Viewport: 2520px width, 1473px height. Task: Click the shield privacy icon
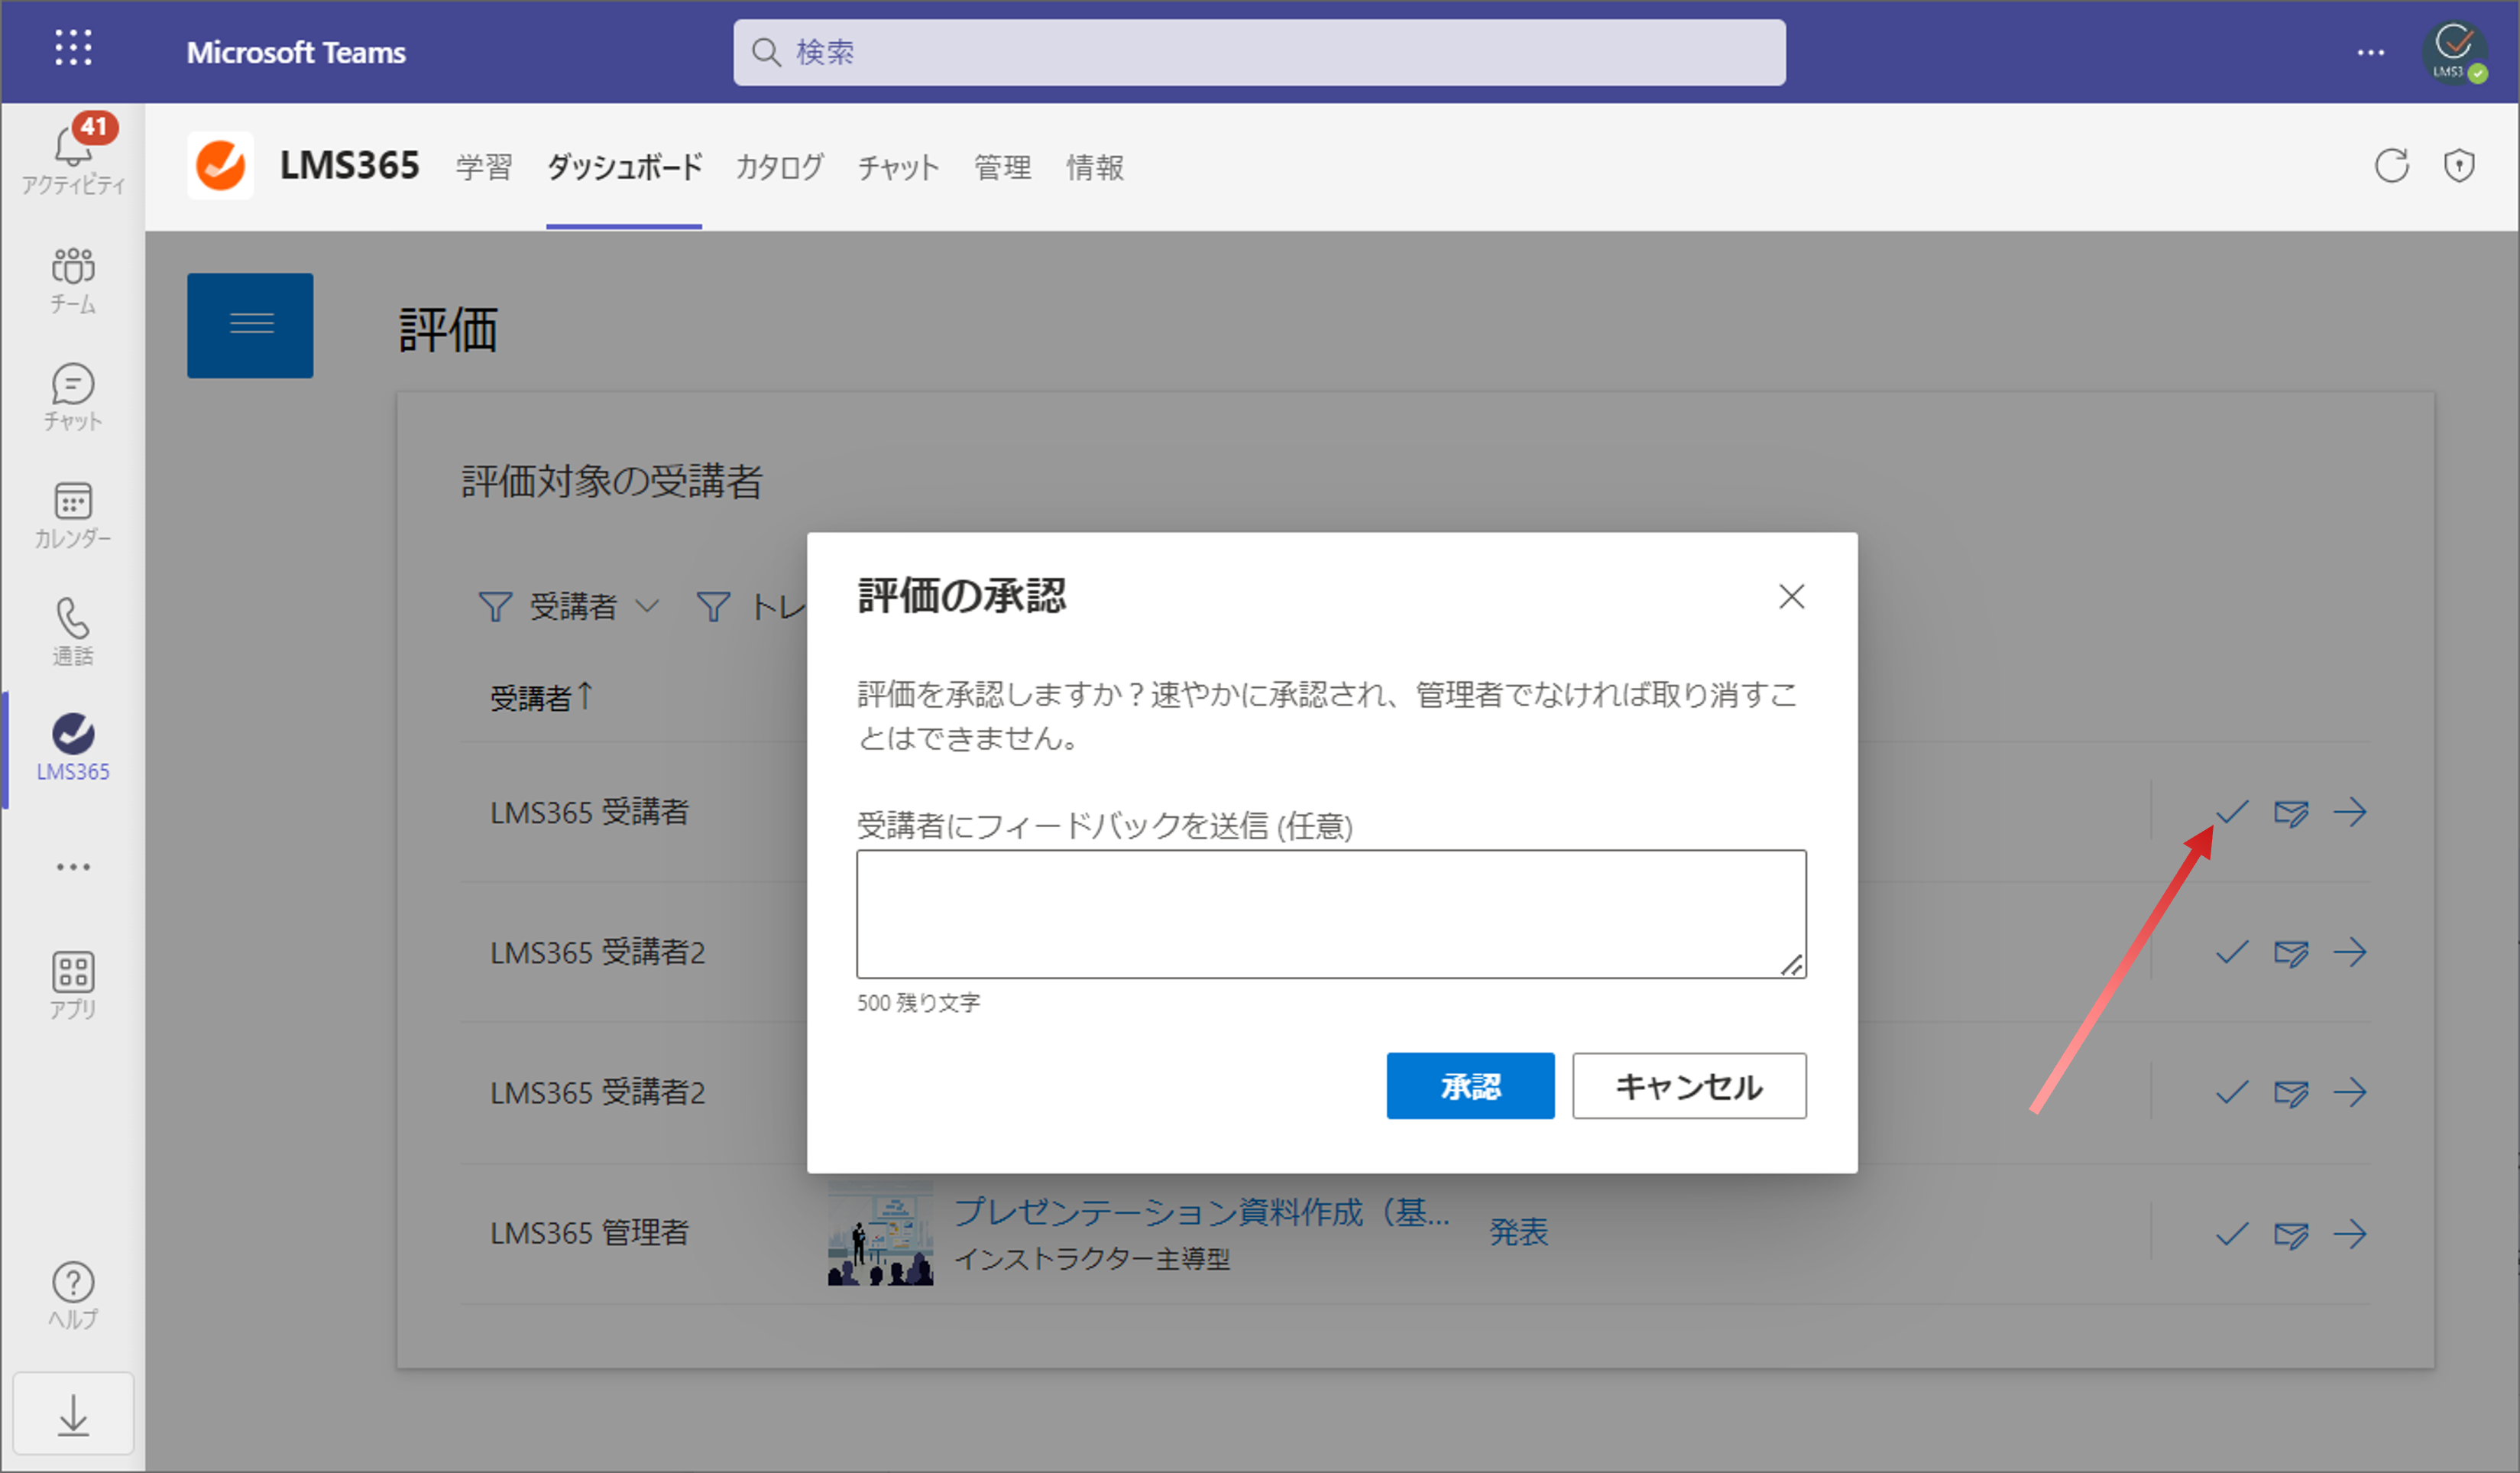tap(2459, 165)
